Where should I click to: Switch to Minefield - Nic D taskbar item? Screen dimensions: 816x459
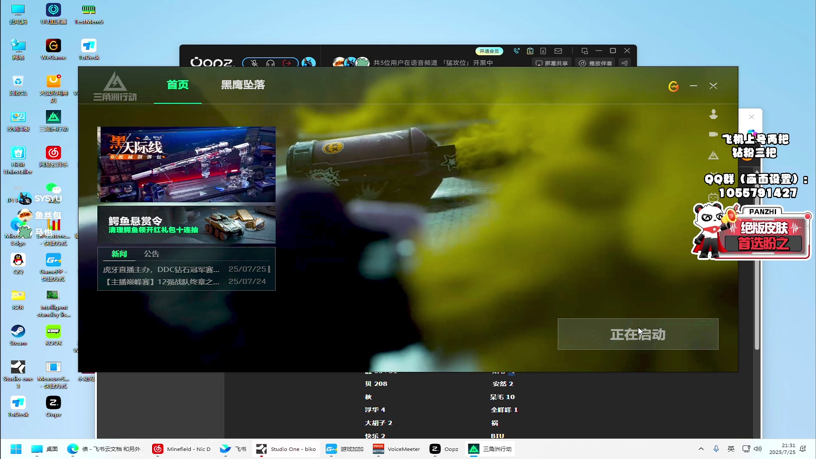[182, 449]
